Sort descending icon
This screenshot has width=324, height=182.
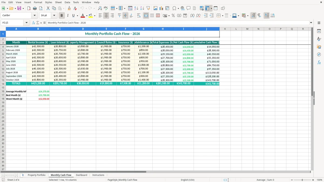[142, 8]
